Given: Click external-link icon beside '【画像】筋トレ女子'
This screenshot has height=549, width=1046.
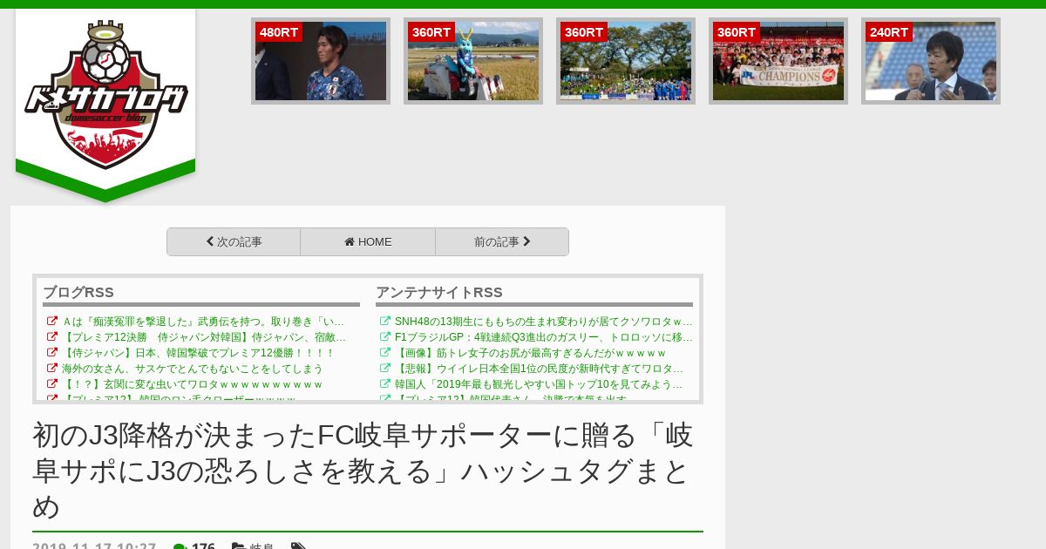Looking at the screenshot, I should click(x=385, y=353).
